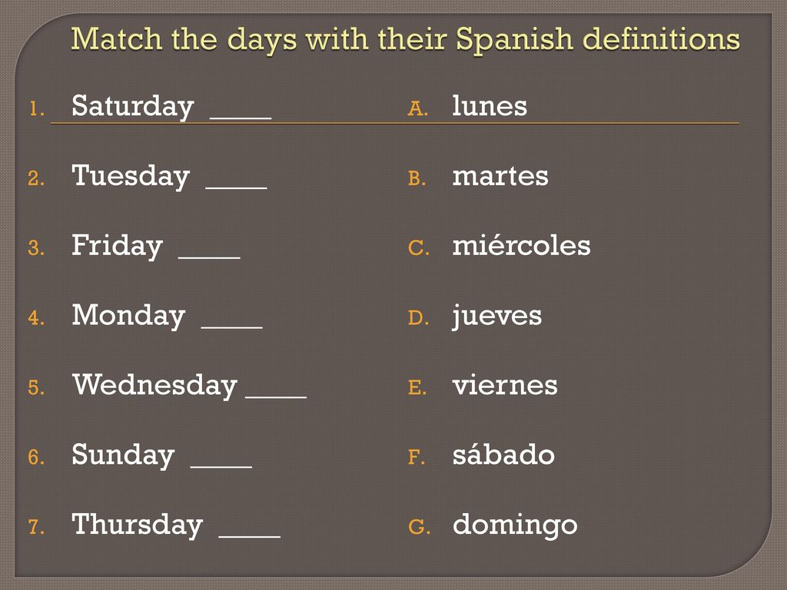The image size is (787, 590).
Task: Select the answer word sábado
Action: pyautogui.click(x=503, y=455)
